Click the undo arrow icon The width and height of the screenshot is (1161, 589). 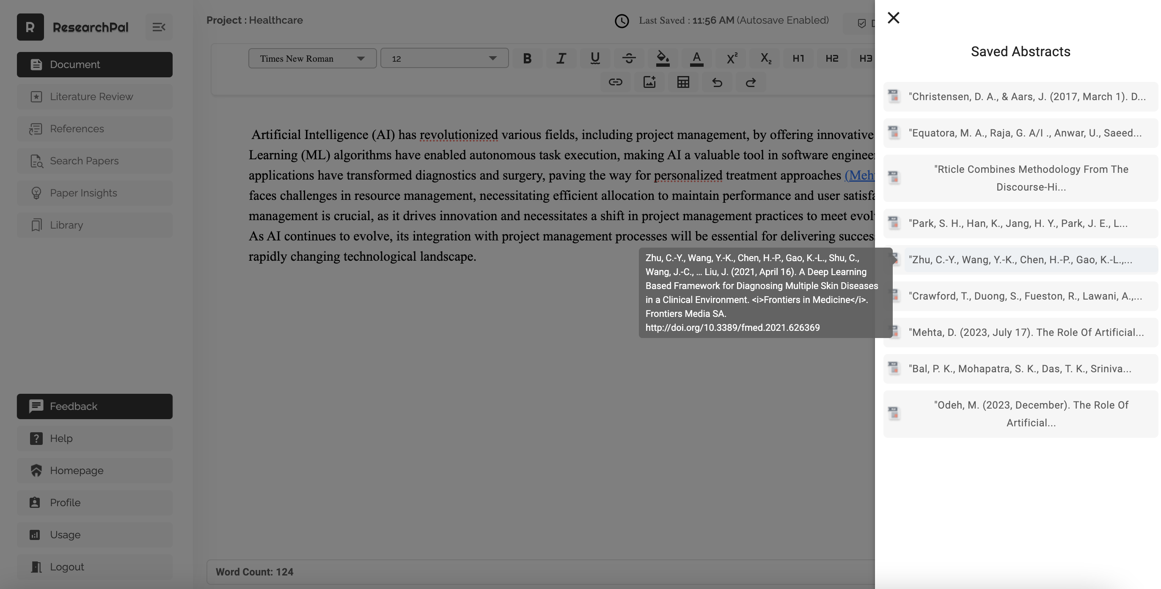pos(717,82)
